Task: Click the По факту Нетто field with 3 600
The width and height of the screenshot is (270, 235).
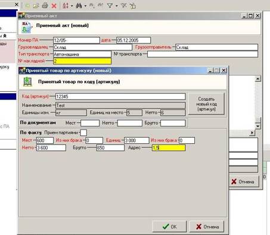Action: 51,148
